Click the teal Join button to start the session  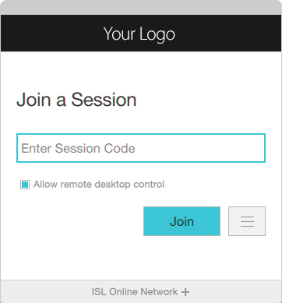(x=182, y=221)
